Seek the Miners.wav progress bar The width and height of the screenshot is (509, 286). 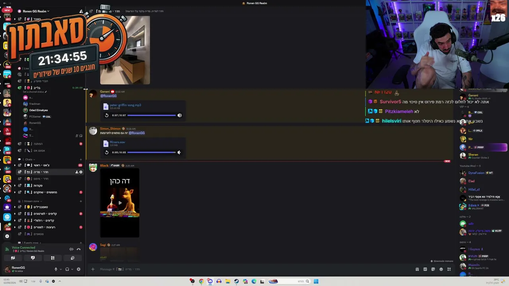tap(152, 152)
